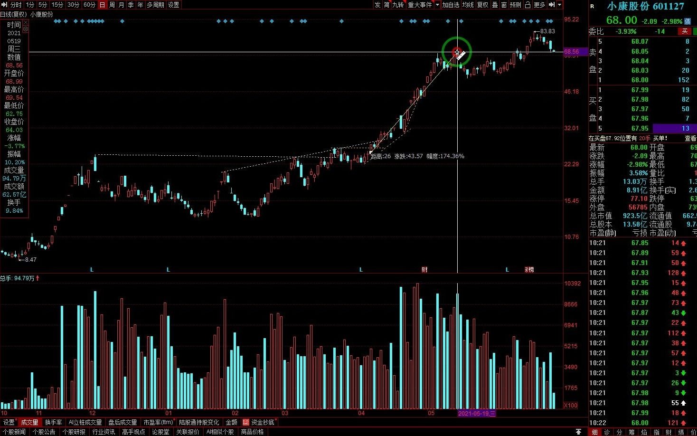Click the 2021-05-19 date marker on axis
The image size is (697, 436).
477,413
